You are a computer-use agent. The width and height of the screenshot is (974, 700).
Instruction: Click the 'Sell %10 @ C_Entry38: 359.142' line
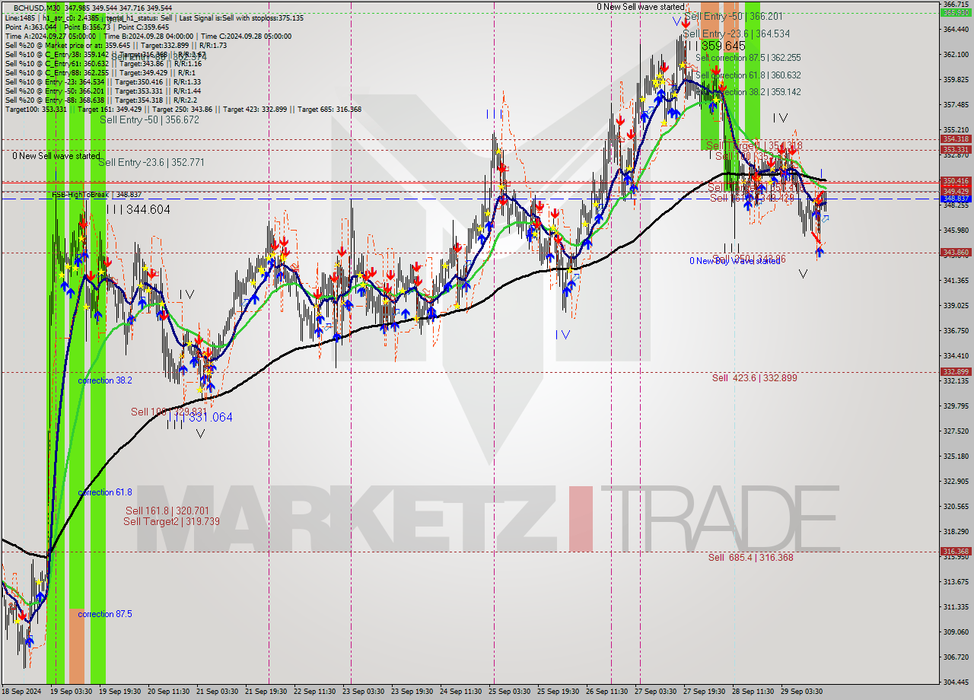[x=104, y=54]
